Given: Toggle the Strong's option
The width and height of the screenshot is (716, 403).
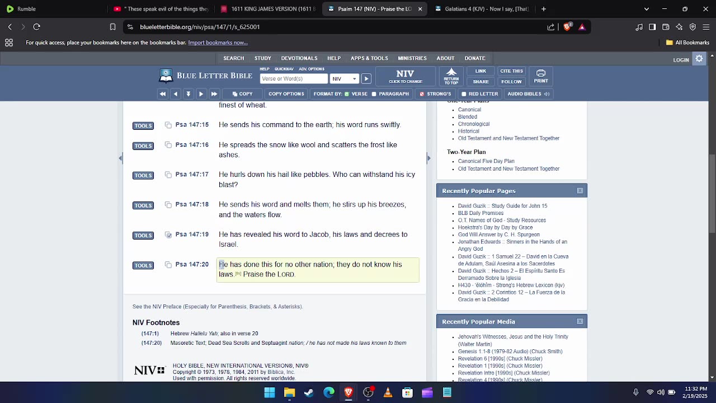Looking at the screenshot, I should (x=435, y=94).
